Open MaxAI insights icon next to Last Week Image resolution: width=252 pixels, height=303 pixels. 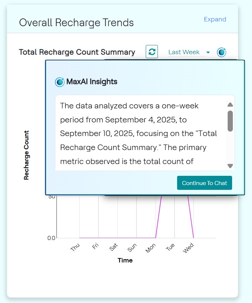click(x=221, y=52)
